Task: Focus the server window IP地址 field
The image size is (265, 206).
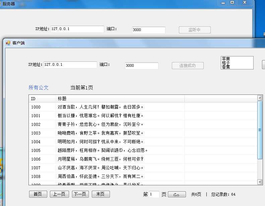Action: coord(77,29)
